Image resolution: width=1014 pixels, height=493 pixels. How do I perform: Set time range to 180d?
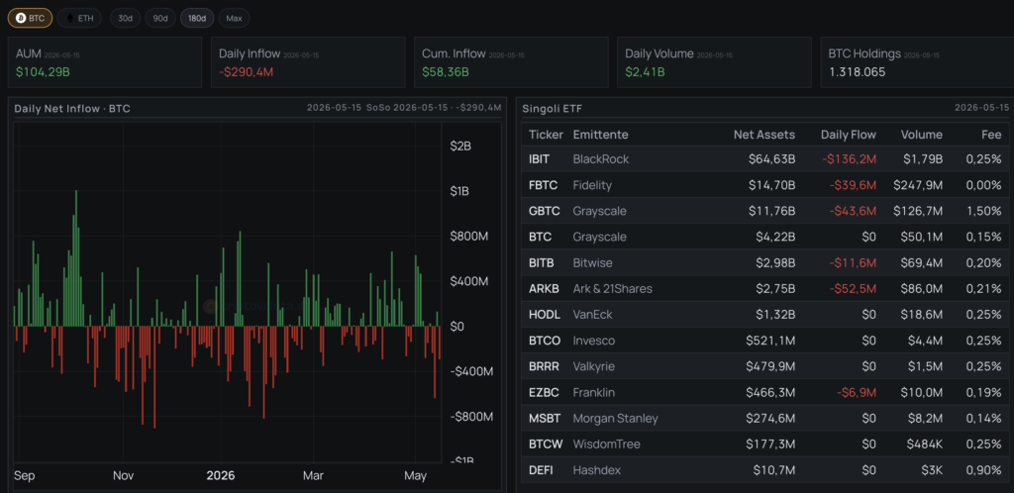tap(197, 18)
